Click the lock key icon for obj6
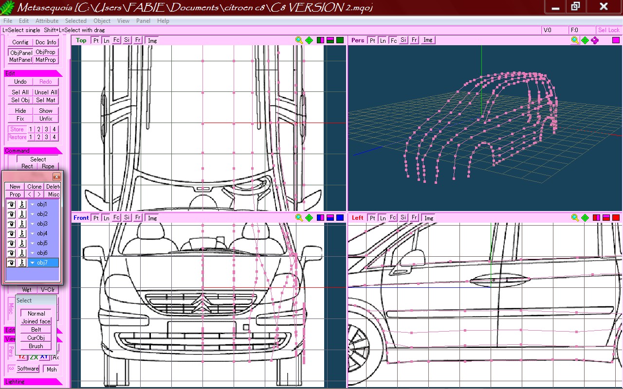 coord(22,253)
